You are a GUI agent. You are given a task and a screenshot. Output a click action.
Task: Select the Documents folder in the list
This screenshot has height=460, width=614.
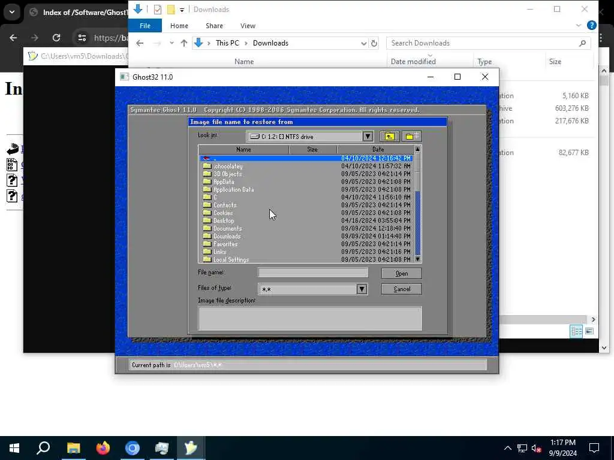(x=306, y=228)
